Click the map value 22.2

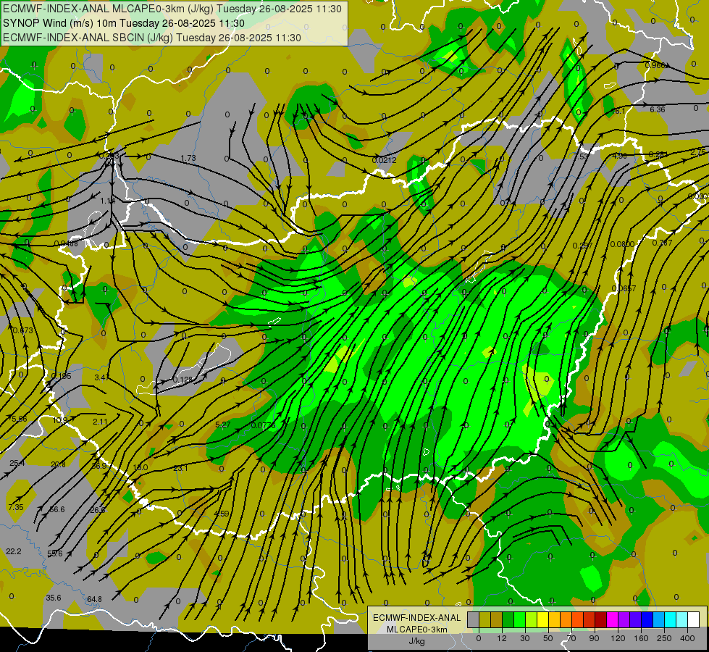tap(14, 551)
